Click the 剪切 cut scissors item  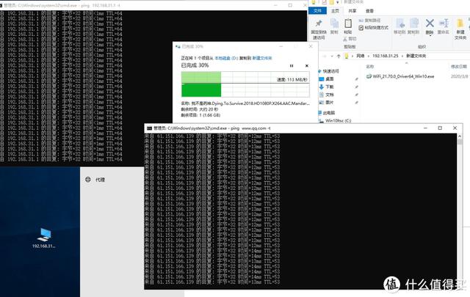pos(350,39)
